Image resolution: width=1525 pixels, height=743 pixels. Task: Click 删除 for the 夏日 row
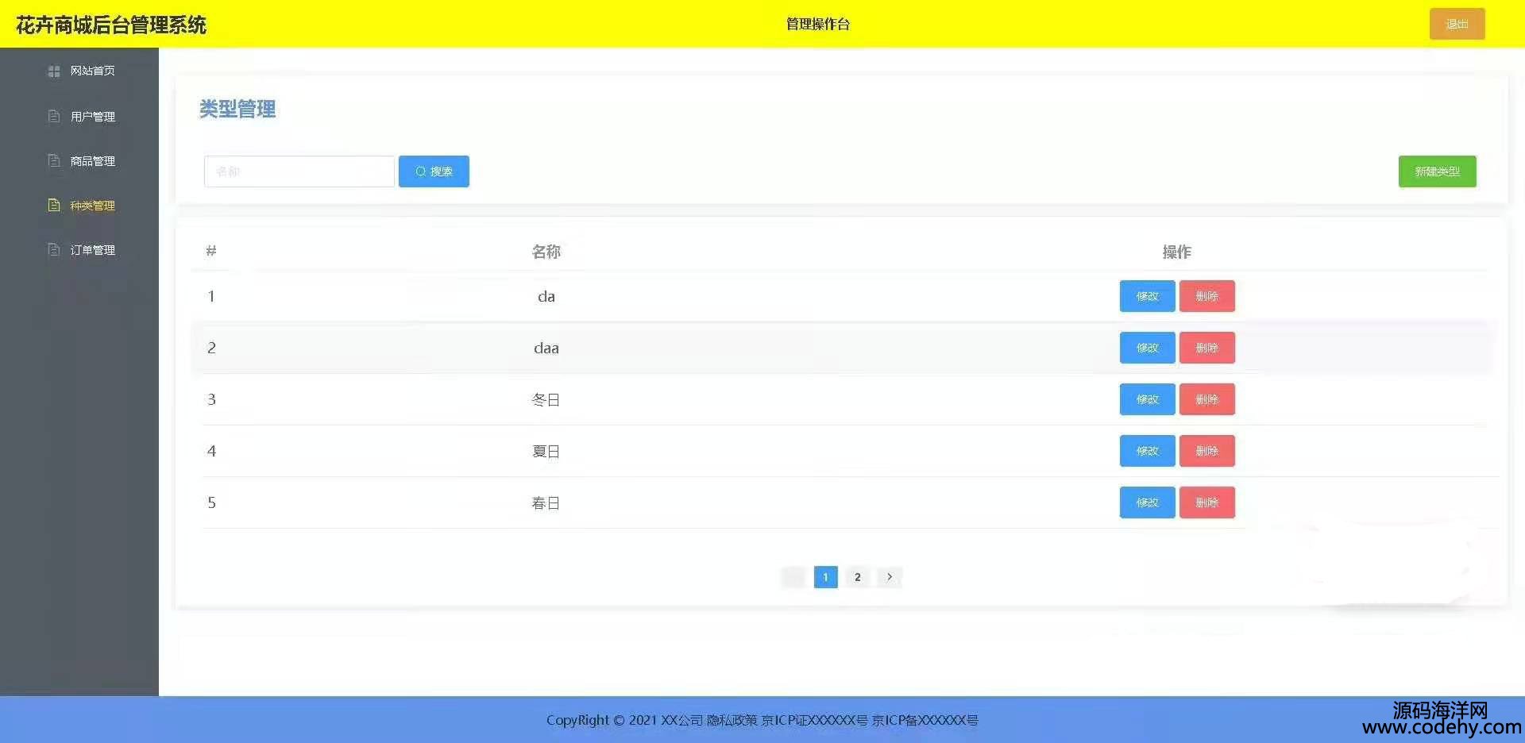pyautogui.click(x=1206, y=451)
